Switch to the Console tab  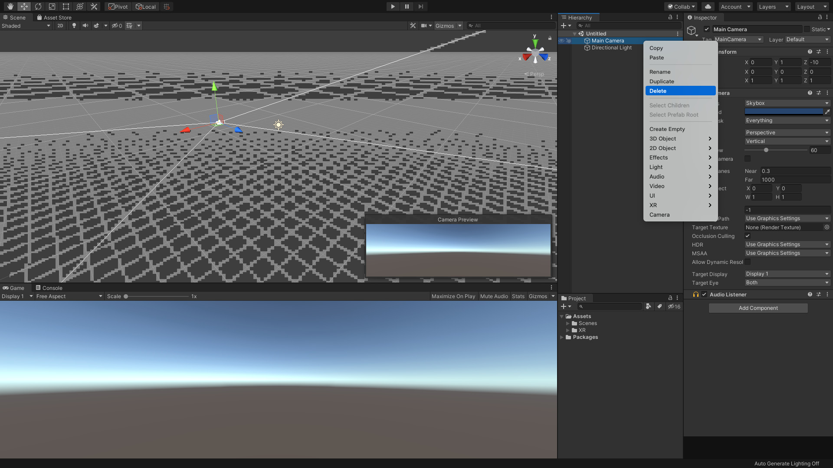click(52, 288)
